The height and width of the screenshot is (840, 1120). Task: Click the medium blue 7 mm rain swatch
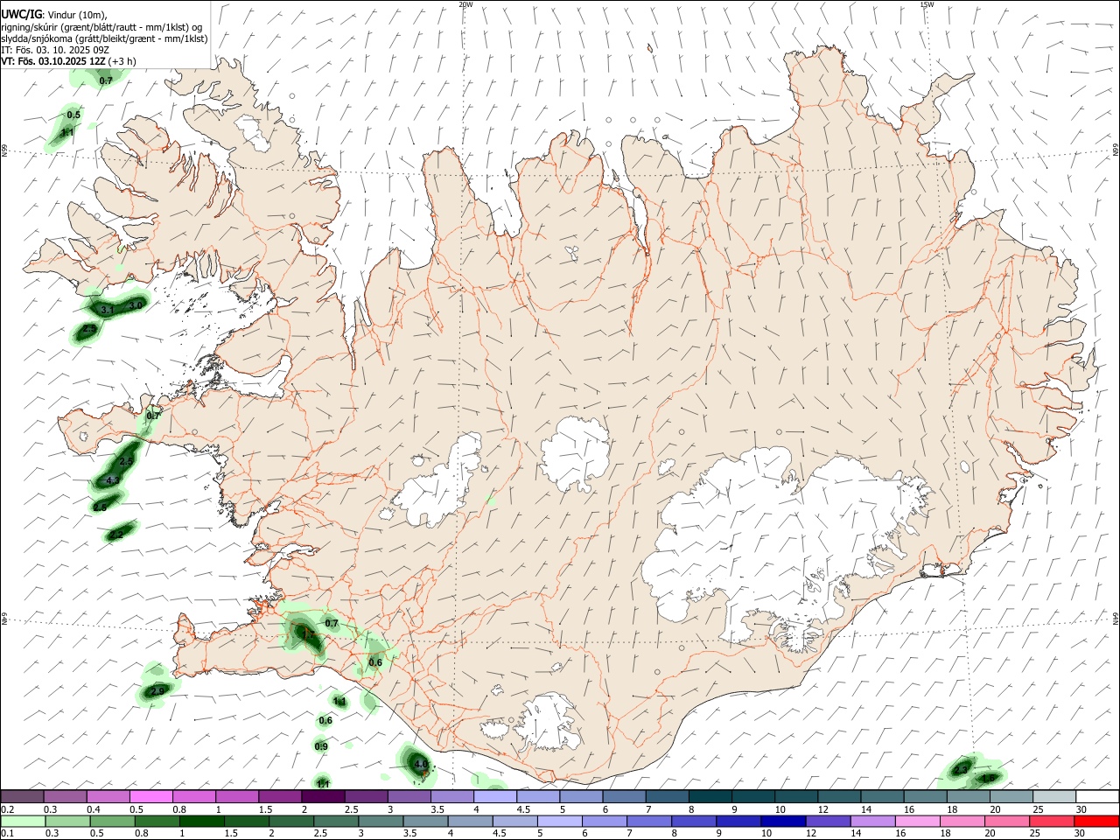click(648, 821)
